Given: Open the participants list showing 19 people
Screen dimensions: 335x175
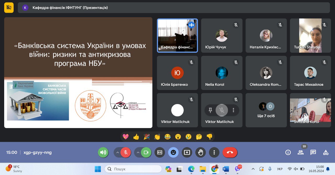Looking at the screenshot, I should (300, 152).
